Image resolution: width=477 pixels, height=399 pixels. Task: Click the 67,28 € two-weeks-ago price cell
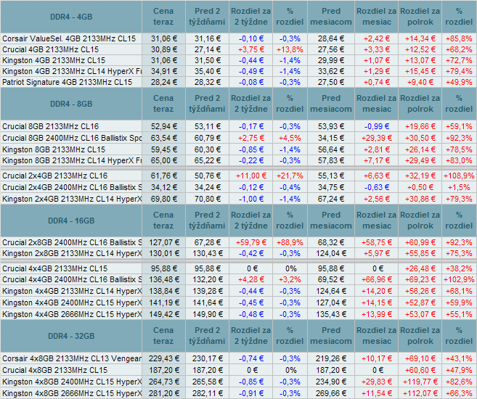point(207,242)
